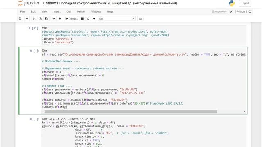The height and width of the screenshot is (147, 262).
Task: Click the table(df$event) line
Action: tap(54, 79)
